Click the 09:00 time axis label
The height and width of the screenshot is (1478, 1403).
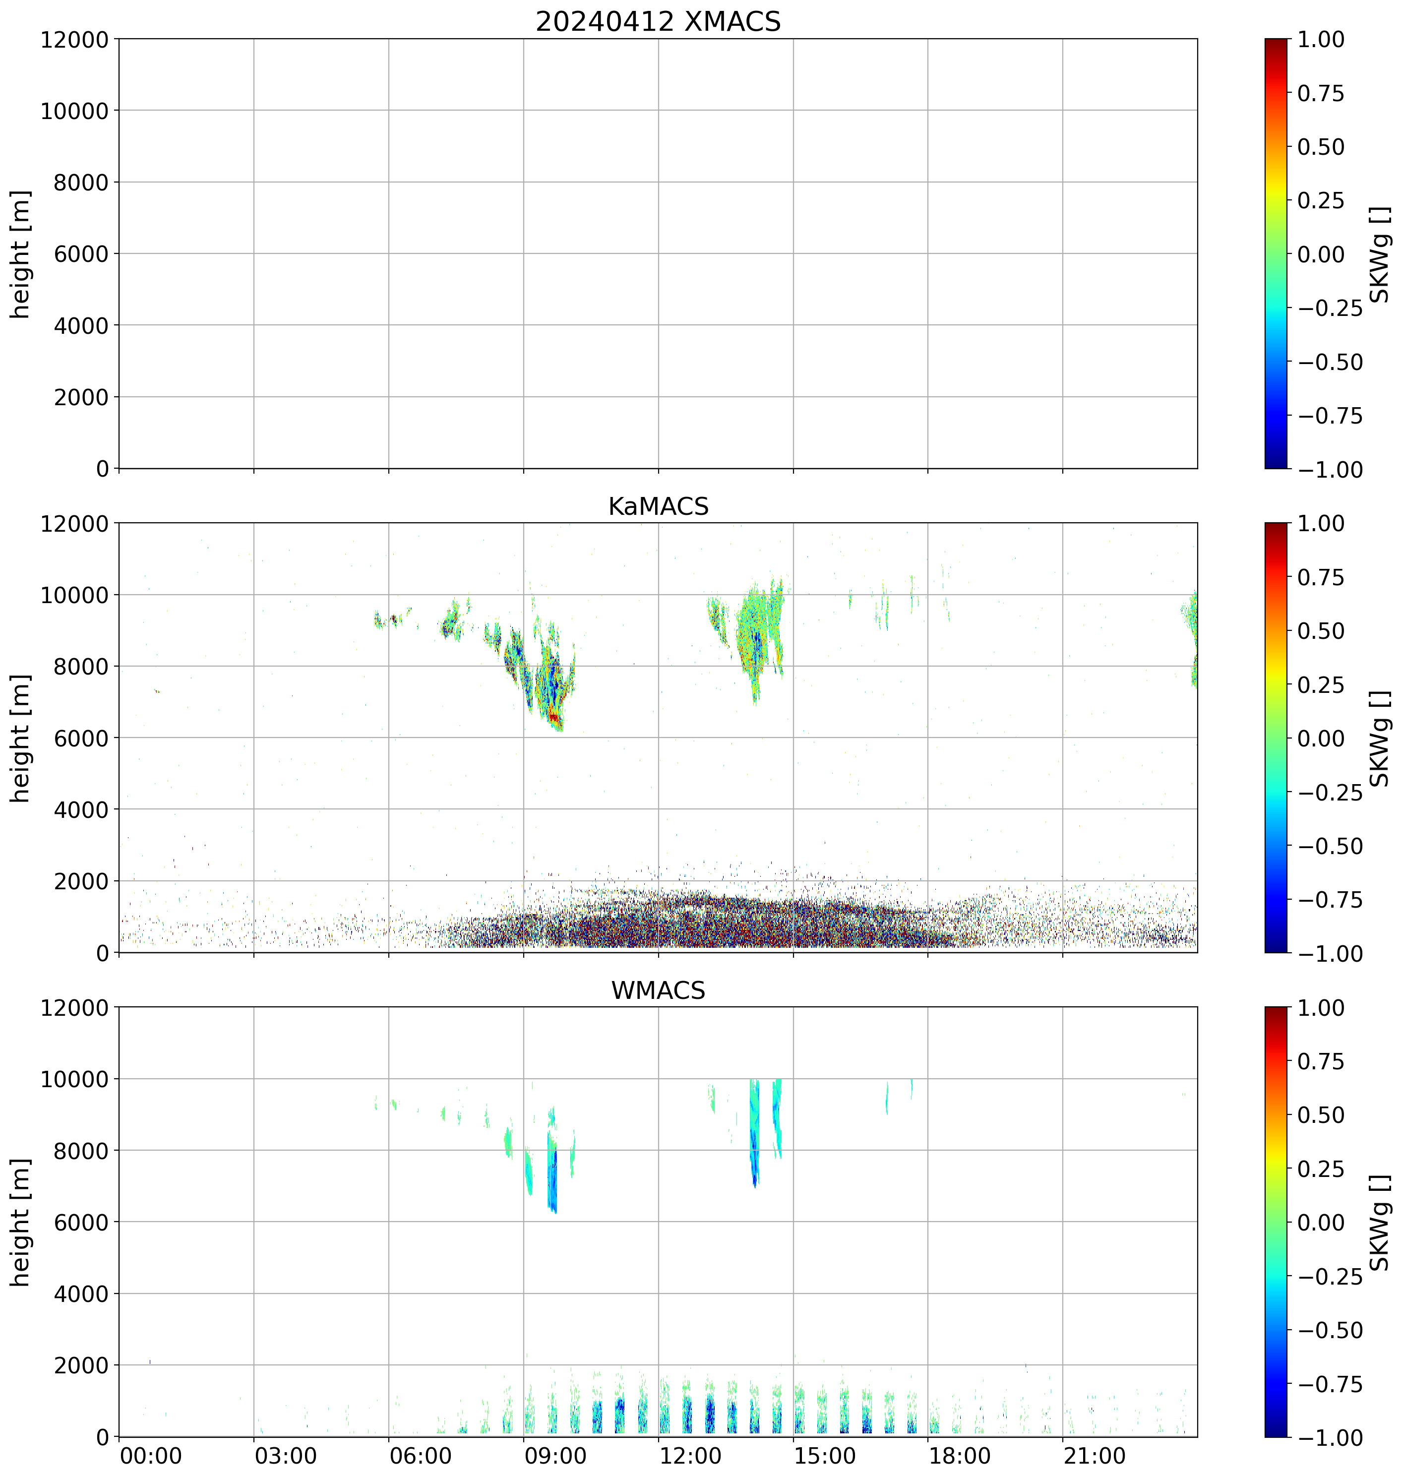pyautogui.click(x=555, y=1456)
